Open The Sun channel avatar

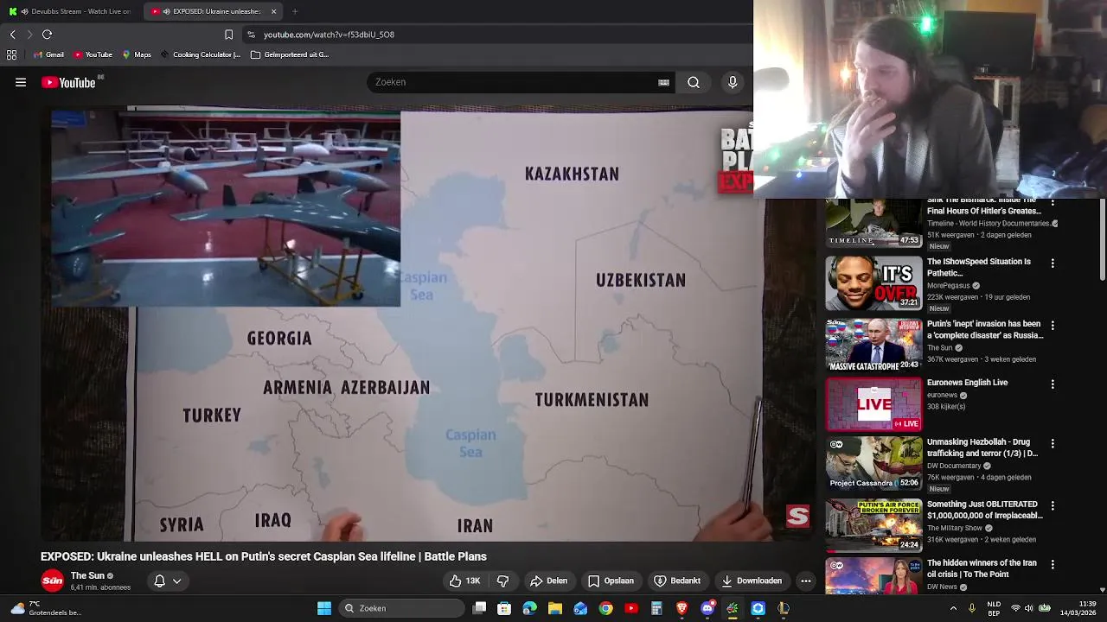[53, 581]
